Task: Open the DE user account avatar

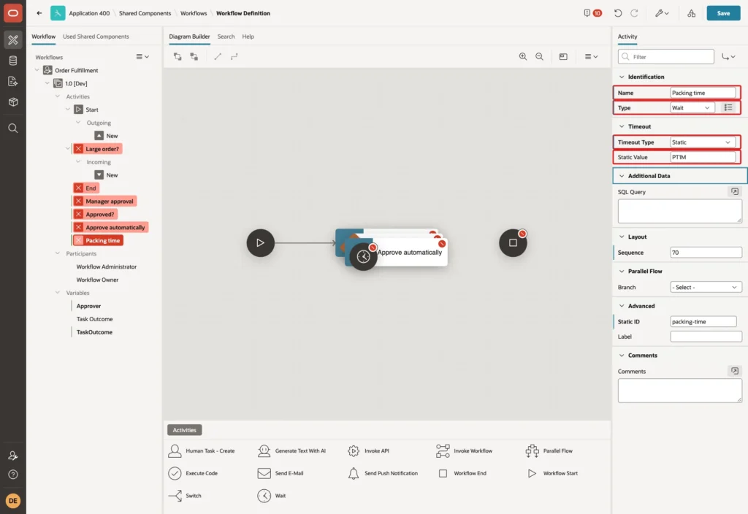Action: click(13, 501)
